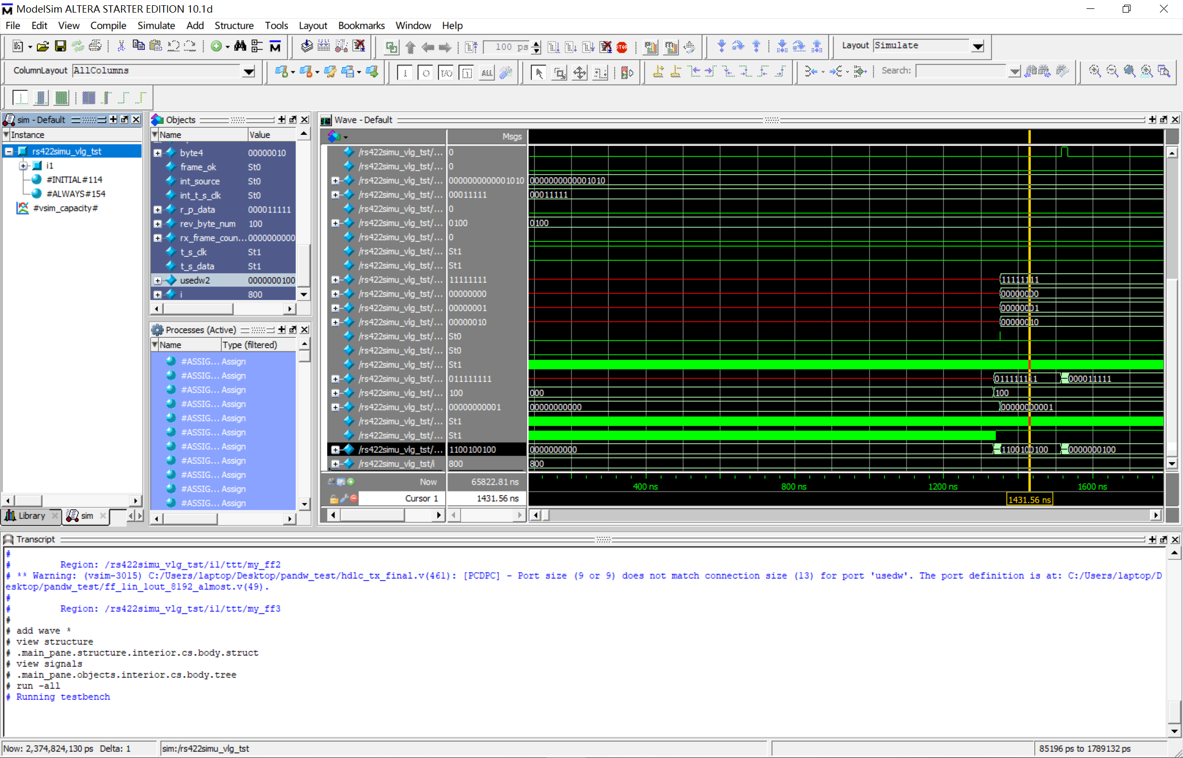The width and height of the screenshot is (1183, 758).
Task: Click the green Add plus icon
Action: coord(216,47)
